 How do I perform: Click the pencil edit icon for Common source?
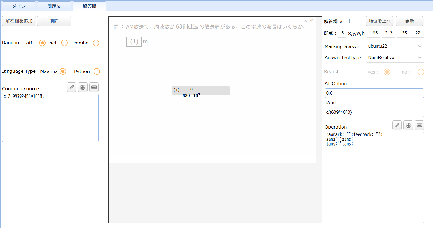(x=71, y=87)
